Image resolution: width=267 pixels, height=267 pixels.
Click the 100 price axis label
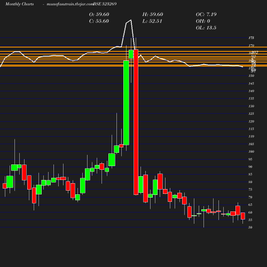pos(251,152)
